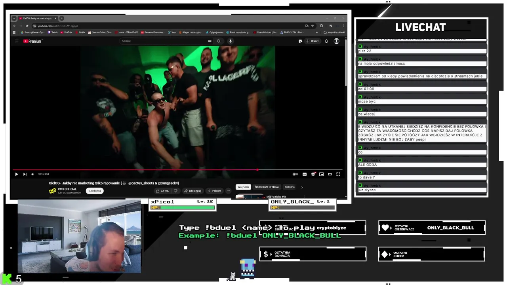The image size is (507, 285).
Task: Open the Mój YouTube Mix thumbnail
Action: (x=250, y=196)
